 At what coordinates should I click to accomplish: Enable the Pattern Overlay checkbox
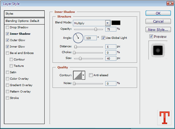(x=7, y=91)
